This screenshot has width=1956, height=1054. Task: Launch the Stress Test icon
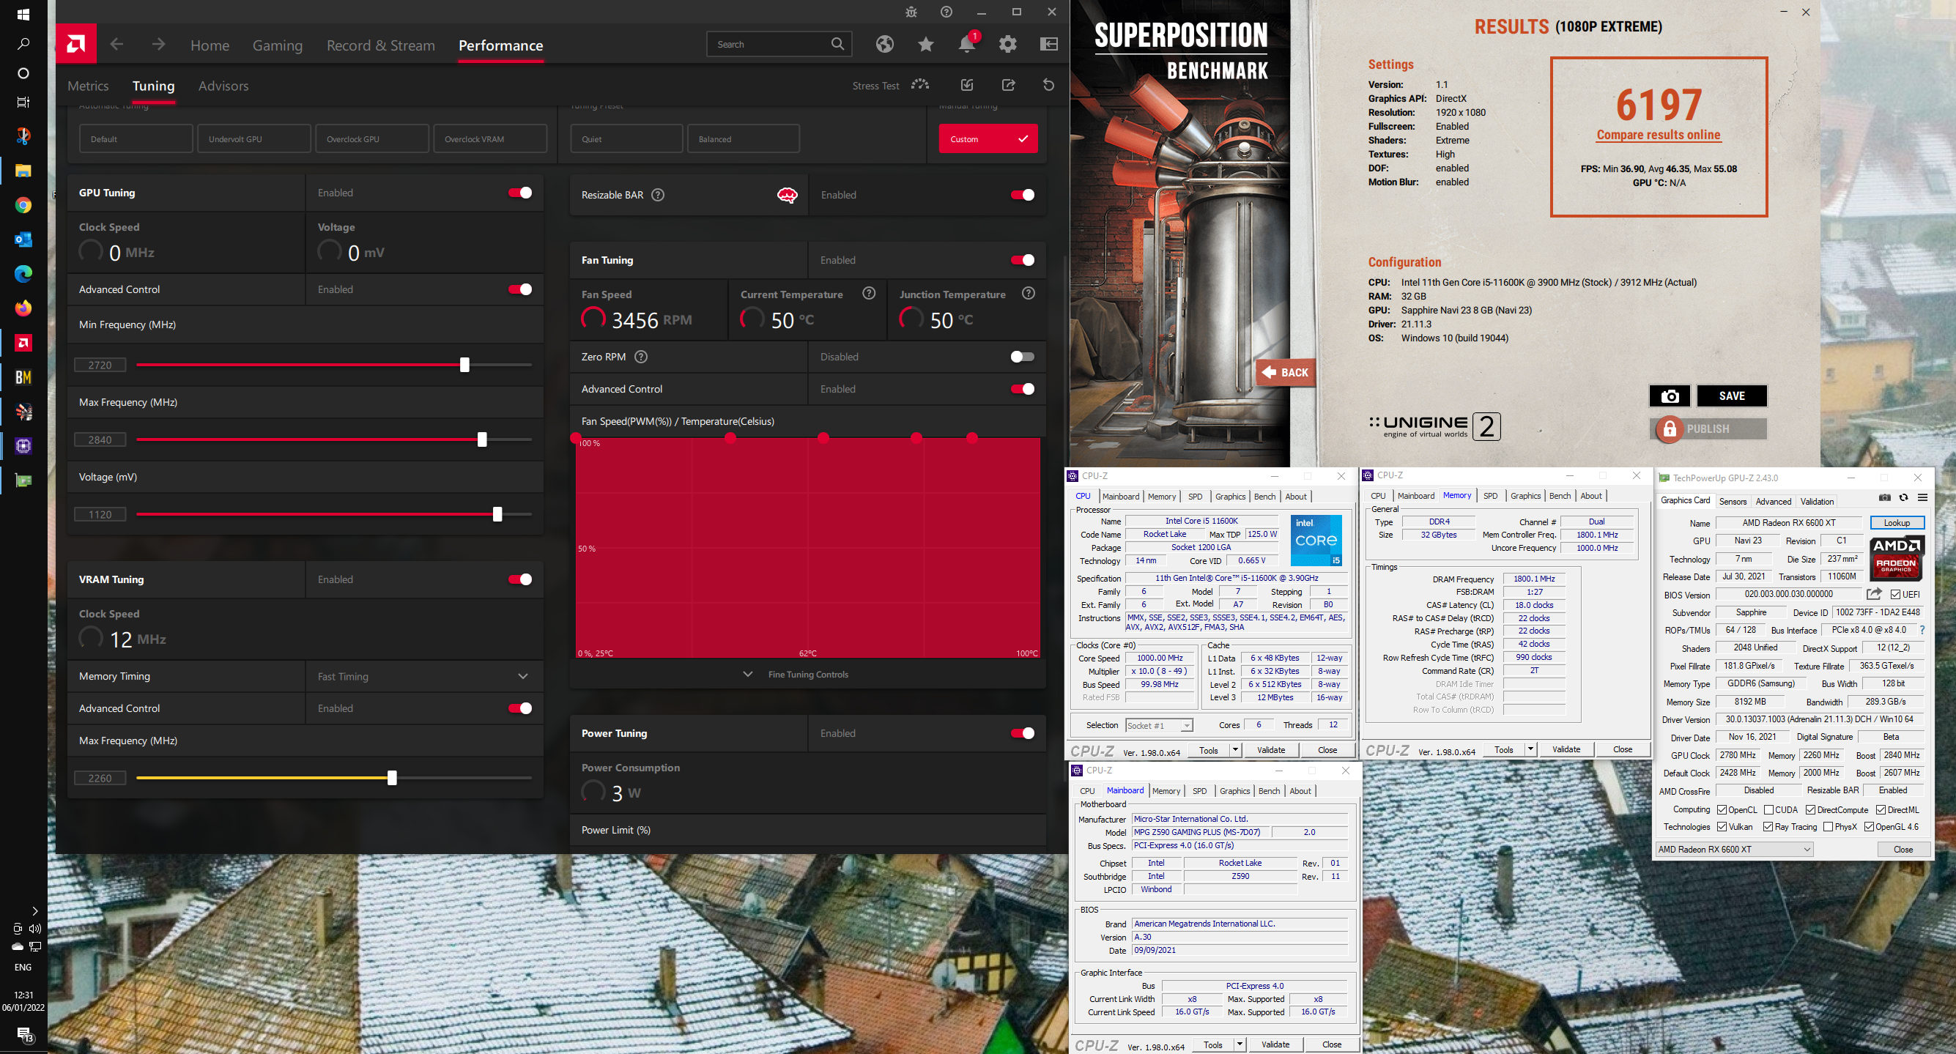point(920,84)
